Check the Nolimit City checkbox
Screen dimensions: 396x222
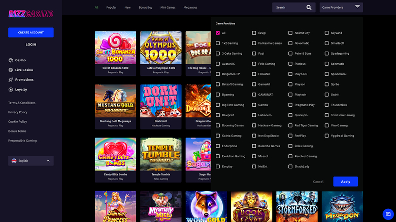click(x=290, y=33)
